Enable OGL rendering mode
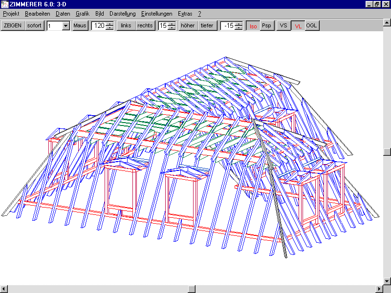Viewport: 391px width, 293px height. tap(312, 26)
